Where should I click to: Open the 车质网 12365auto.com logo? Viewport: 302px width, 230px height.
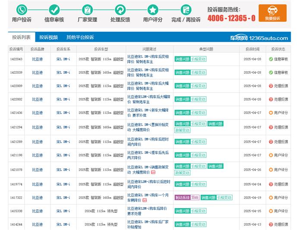(259, 38)
